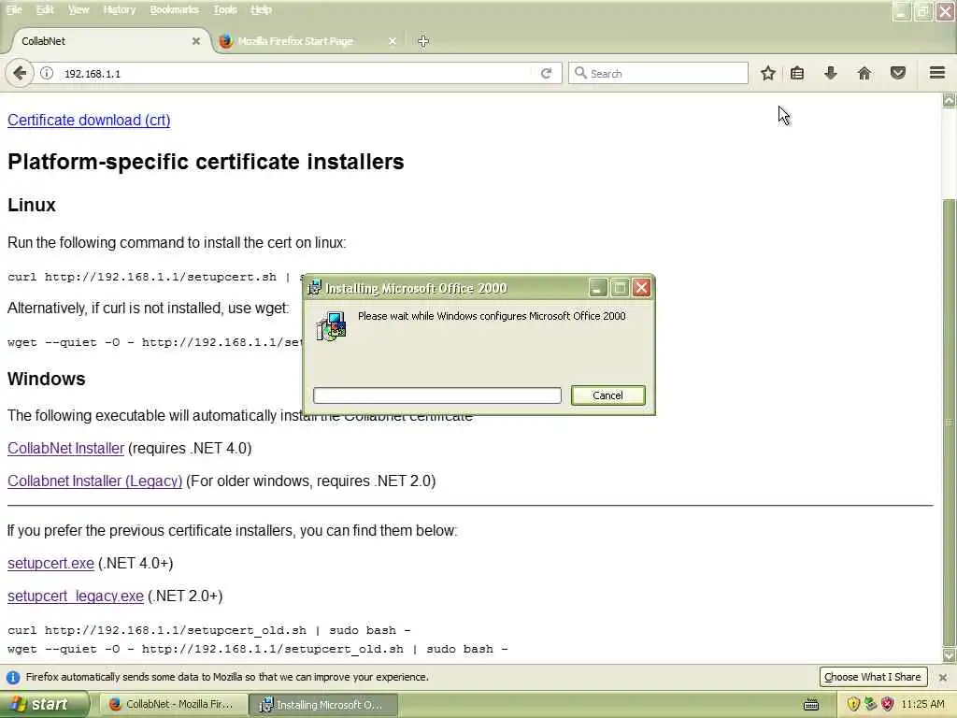
Task: Bookmark this page with the star icon
Action: (x=768, y=73)
